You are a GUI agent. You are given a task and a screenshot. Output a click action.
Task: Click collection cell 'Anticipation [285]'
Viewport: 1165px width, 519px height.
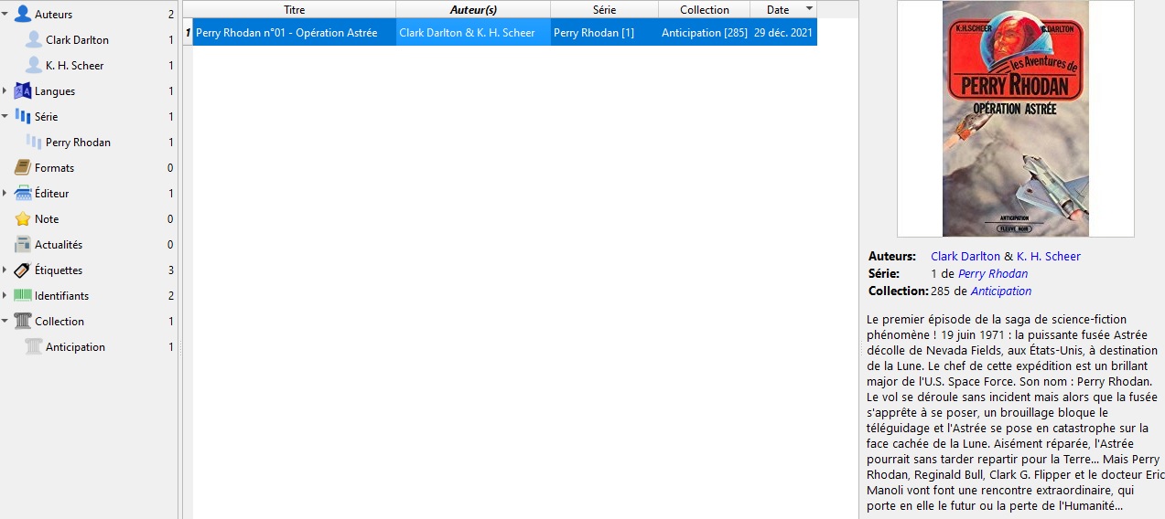[704, 32]
